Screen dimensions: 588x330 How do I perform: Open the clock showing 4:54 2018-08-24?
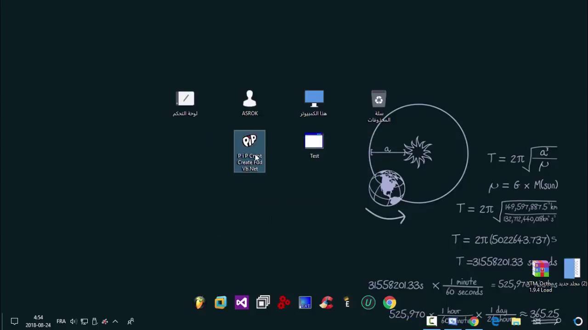(38, 321)
